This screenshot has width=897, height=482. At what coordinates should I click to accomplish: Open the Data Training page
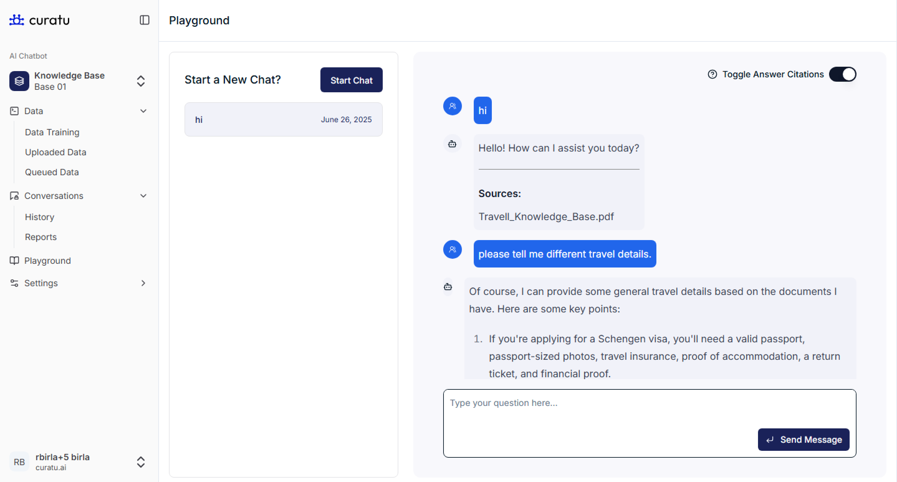tap(52, 132)
